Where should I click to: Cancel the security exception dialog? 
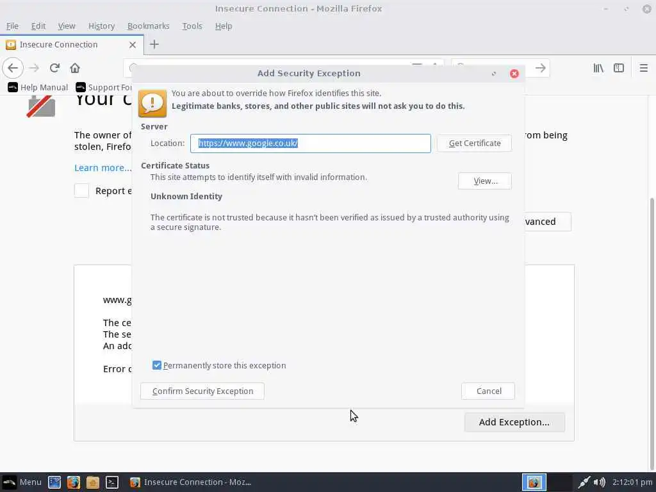coord(488,391)
